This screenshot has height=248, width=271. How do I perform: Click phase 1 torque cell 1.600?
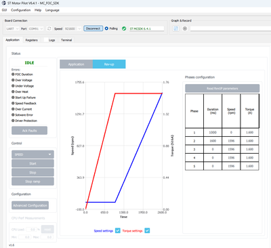250,132
